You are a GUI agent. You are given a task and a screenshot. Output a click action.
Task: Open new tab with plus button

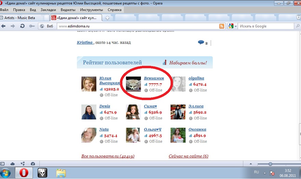107,18
